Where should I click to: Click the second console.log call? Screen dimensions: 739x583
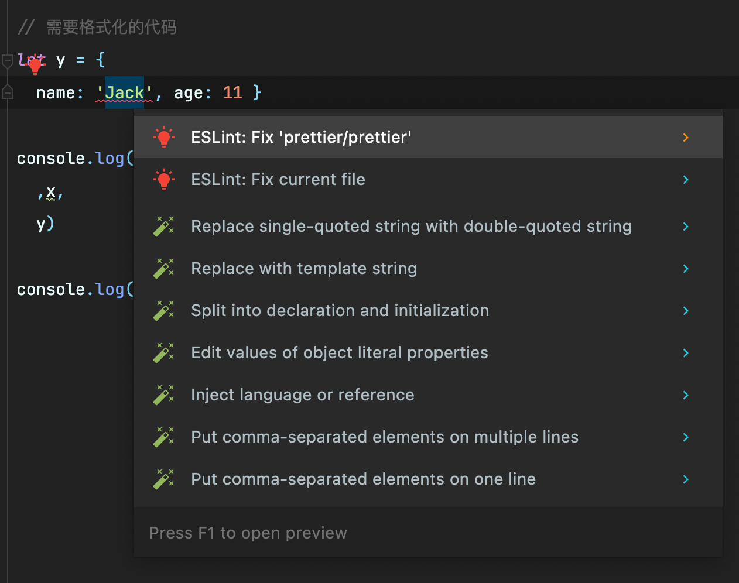75,289
